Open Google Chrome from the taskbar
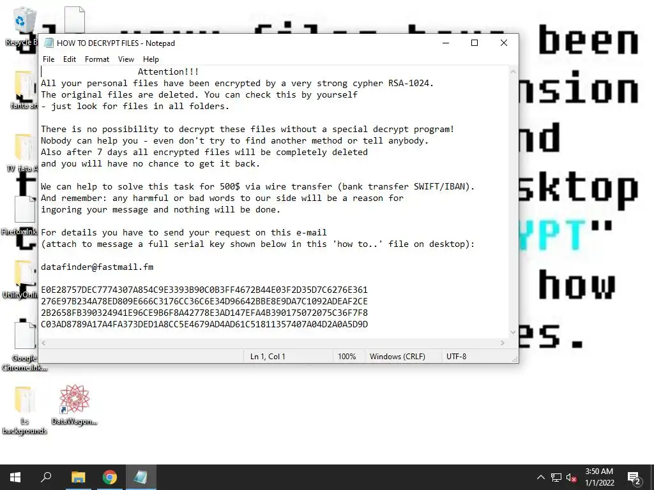 [110, 477]
